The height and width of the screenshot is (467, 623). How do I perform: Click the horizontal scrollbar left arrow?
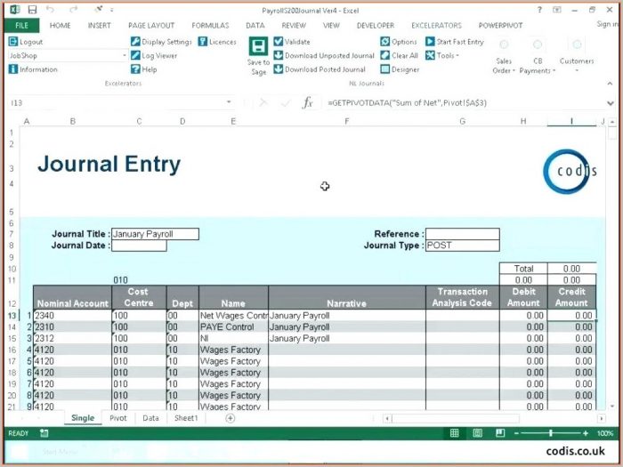387,418
